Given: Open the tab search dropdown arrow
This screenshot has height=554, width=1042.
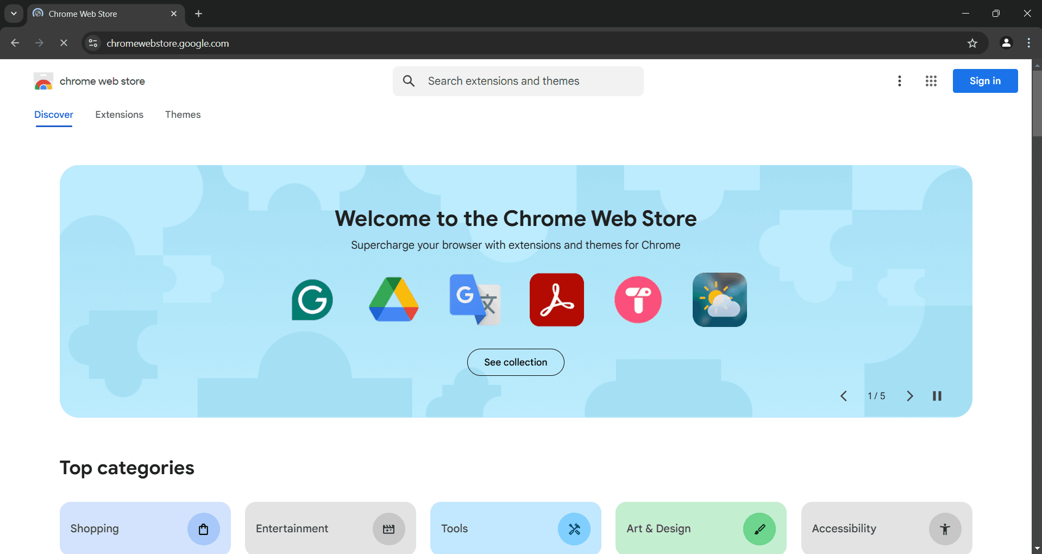Looking at the screenshot, I should click(x=14, y=14).
